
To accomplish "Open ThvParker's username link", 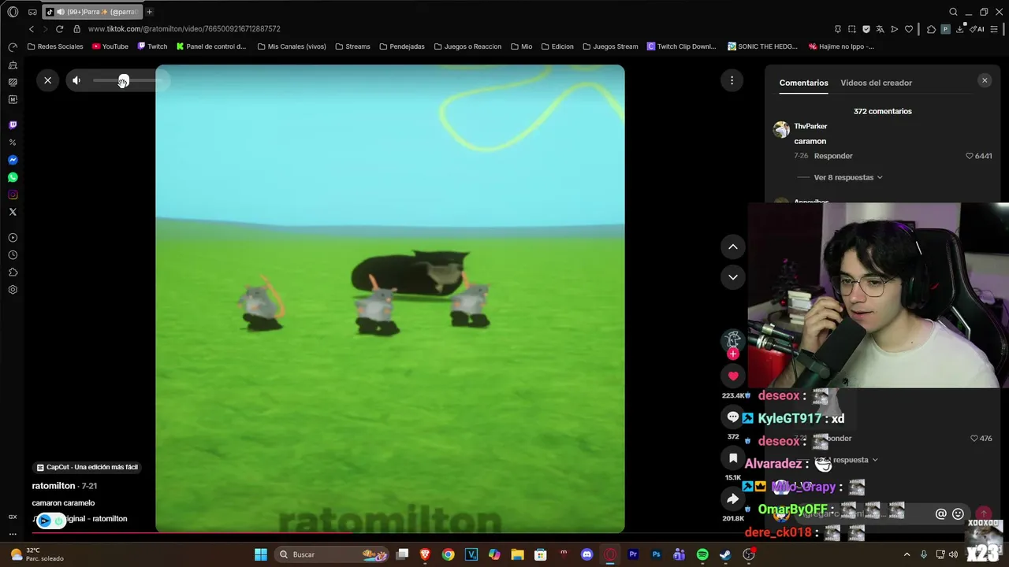I will tap(810, 126).
